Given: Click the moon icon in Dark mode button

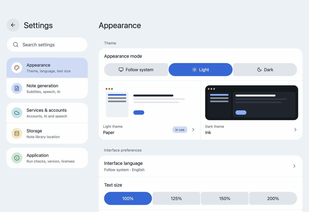Looking at the screenshot, I should click(259, 70).
